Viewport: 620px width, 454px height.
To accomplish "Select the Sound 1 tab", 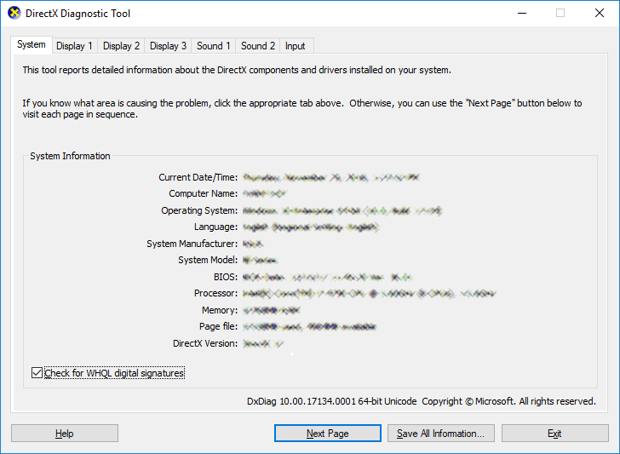I will click(x=214, y=46).
